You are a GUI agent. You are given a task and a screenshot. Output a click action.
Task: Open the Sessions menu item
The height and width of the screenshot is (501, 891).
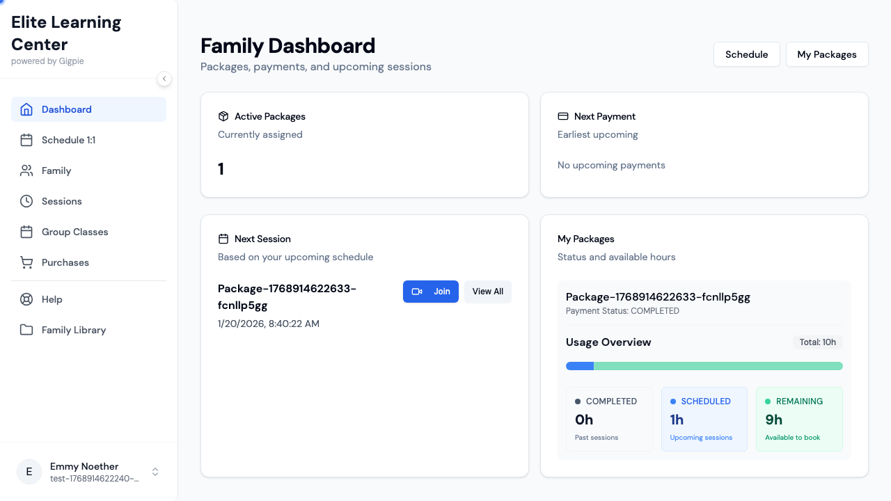pyautogui.click(x=62, y=201)
